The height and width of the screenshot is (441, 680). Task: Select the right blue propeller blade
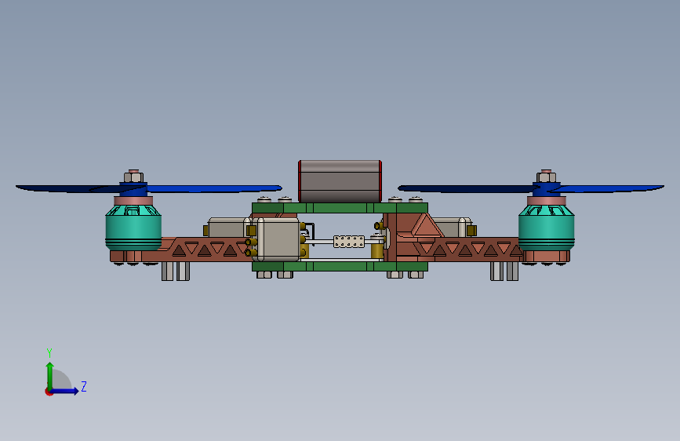coord(531,189)
